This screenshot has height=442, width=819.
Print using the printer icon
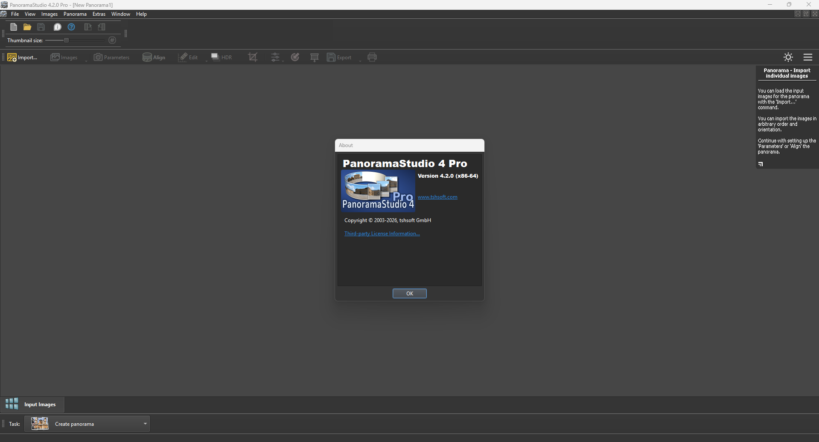click(x=372, y=58)
